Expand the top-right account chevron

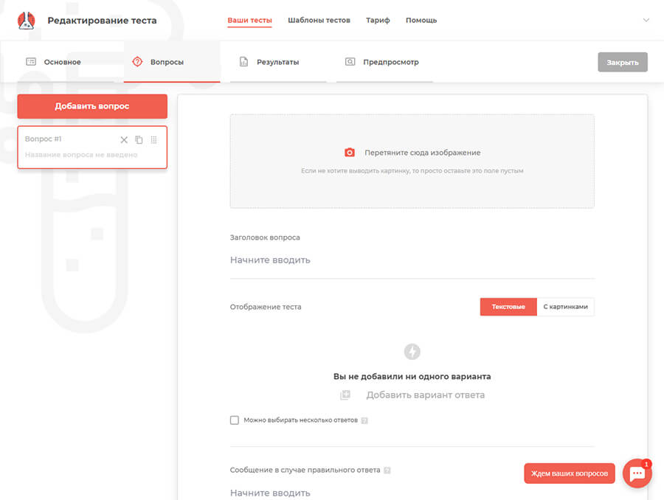[646, 20]
